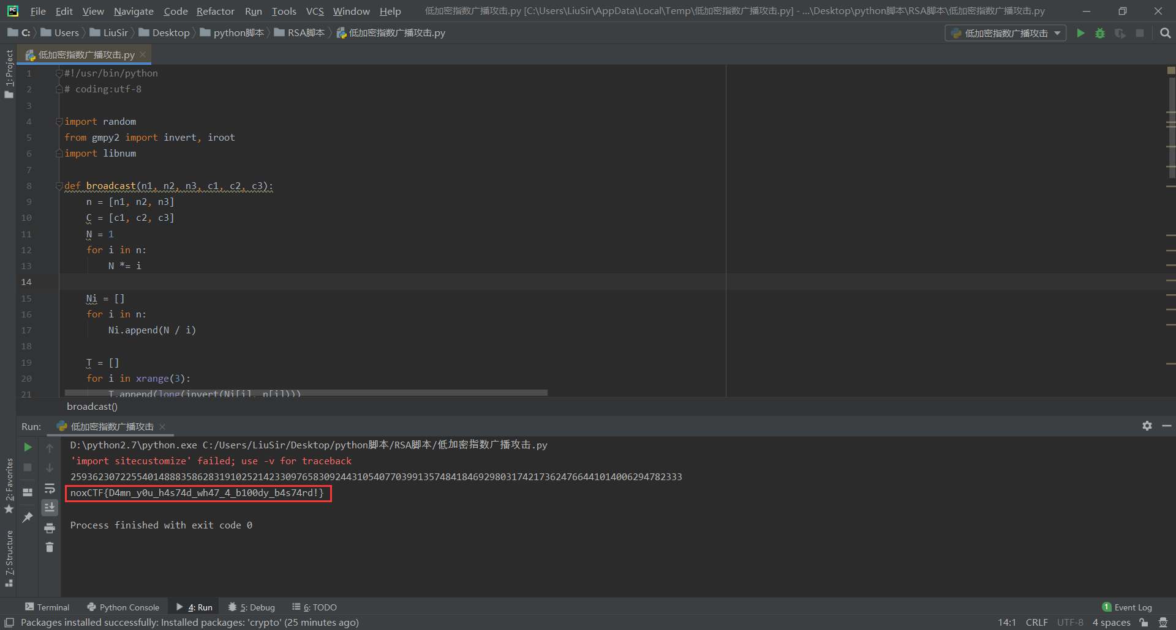Change file encoding UTF-8
This screenshot has width=1176, height=630.
[1070, 623]
